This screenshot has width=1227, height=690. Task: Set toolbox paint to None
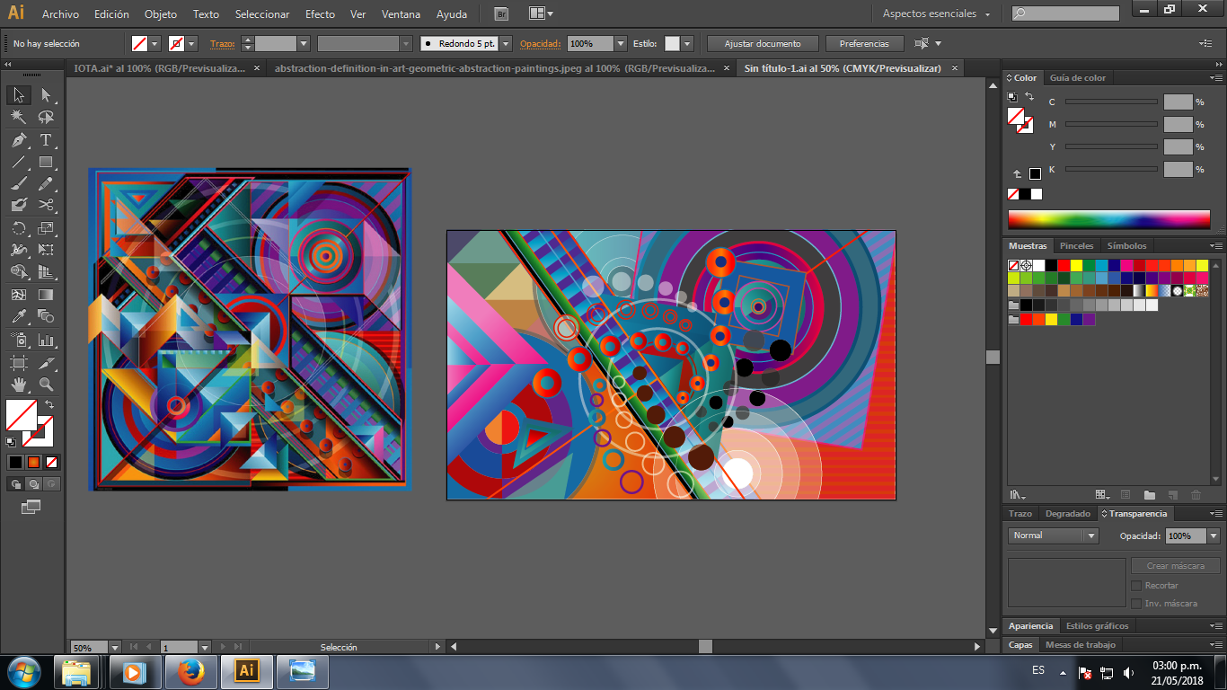click(x=51, y=463)
